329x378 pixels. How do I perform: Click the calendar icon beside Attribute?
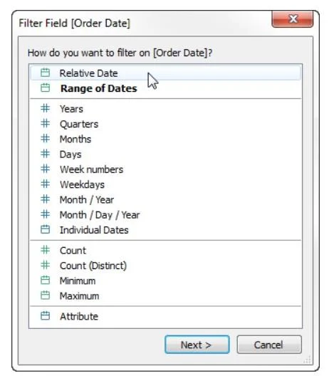click(x=46, y=316)
